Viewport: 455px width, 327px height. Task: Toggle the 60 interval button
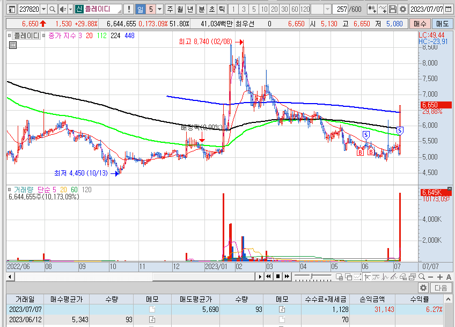coord(295,9)
